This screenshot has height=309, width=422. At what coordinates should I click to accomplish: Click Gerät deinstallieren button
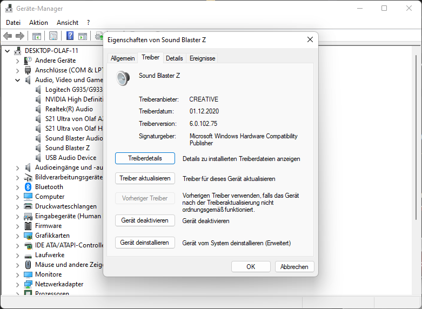click(145, 243)
